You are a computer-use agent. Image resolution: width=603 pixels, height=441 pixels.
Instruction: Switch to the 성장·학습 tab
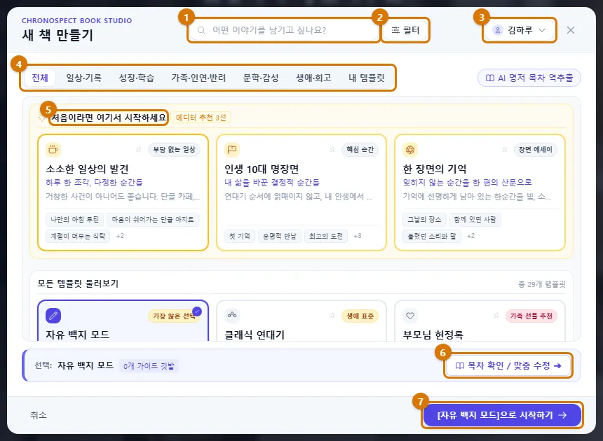(137, 78)
